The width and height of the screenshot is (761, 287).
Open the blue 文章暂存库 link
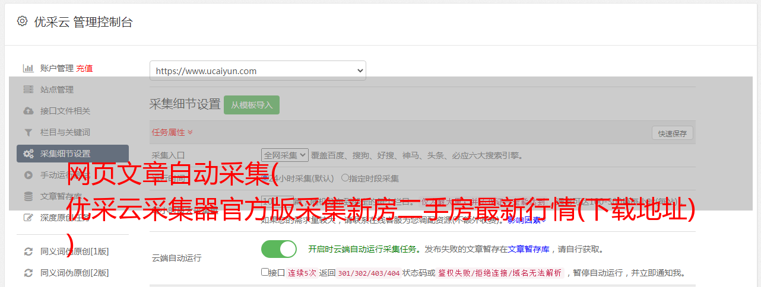[x=528, y=249]
